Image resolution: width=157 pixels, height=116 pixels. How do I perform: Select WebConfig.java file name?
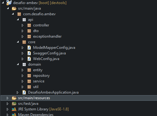46,59
